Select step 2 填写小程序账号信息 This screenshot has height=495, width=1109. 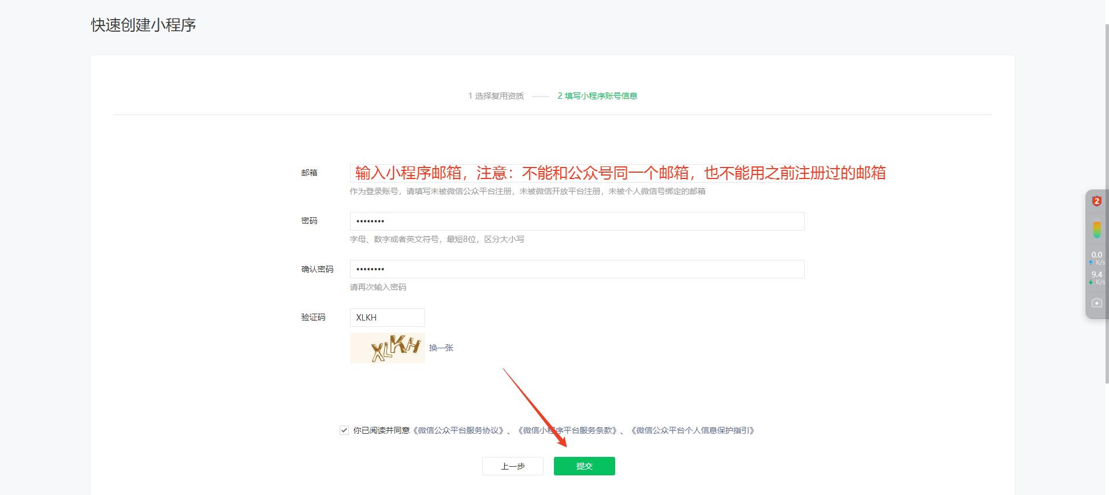(597, 96)
